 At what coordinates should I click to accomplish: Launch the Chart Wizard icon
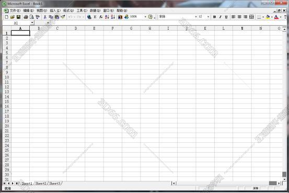click(120, 17)
